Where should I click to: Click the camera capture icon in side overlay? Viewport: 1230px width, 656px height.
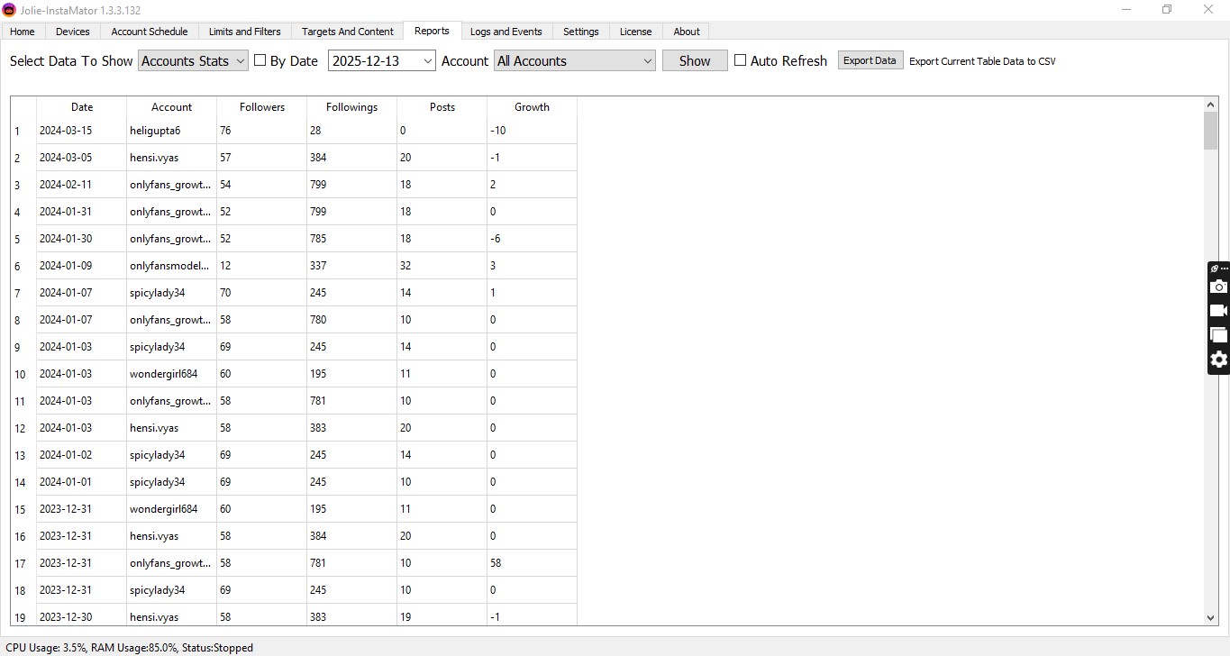1218,287
